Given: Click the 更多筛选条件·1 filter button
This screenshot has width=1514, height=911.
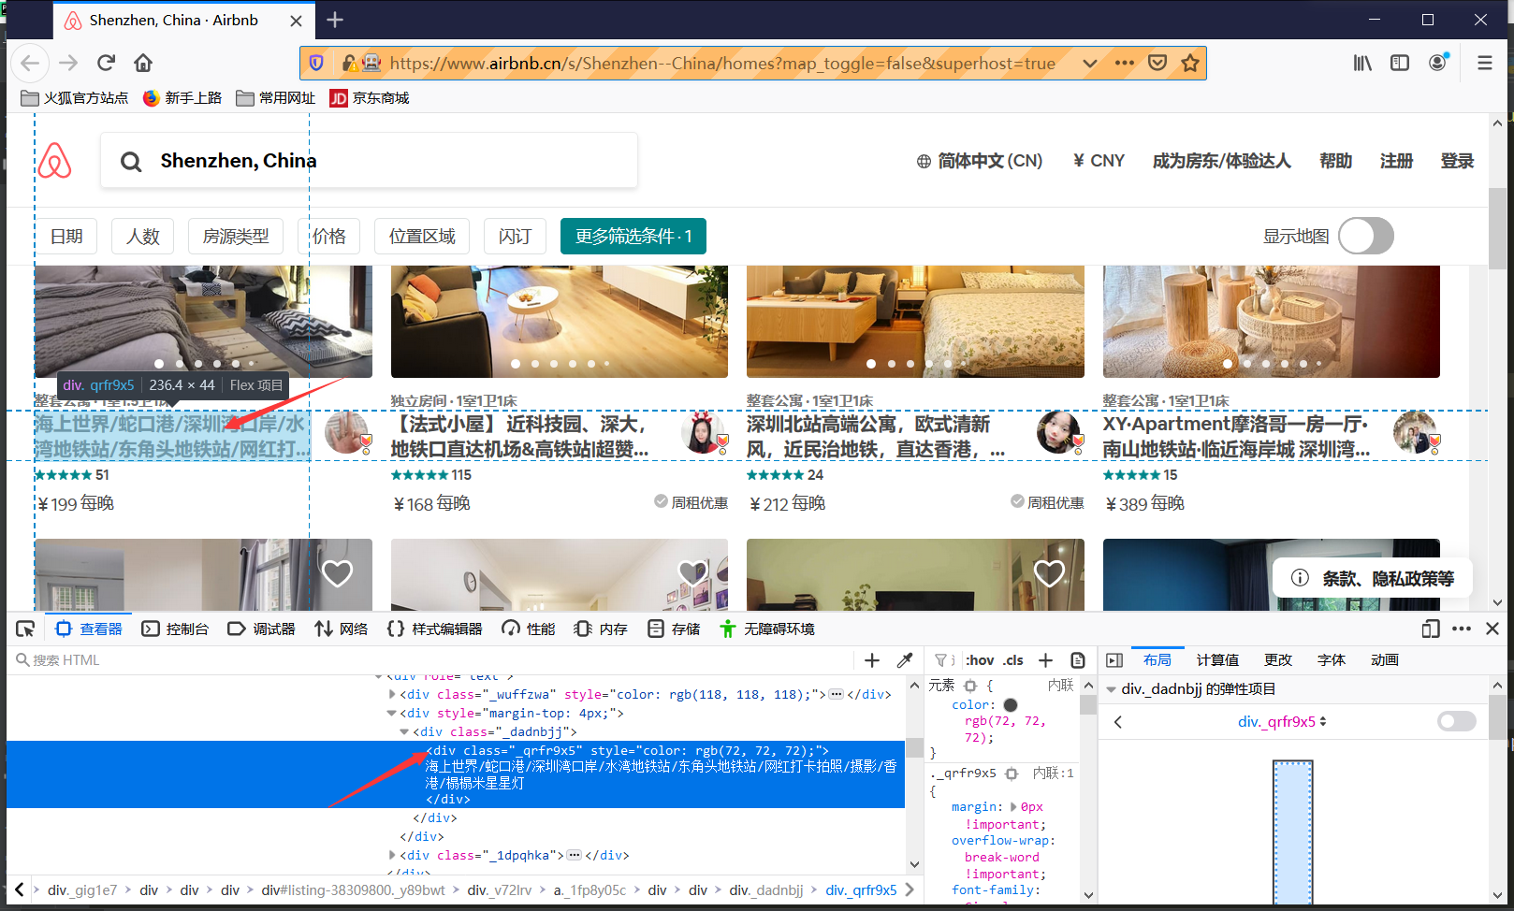Looking at the screenshot, I should [x=633, y=236].
